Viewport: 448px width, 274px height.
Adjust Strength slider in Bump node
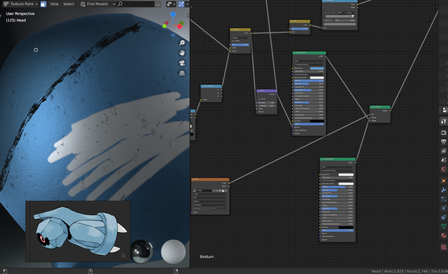click(267, 103)
